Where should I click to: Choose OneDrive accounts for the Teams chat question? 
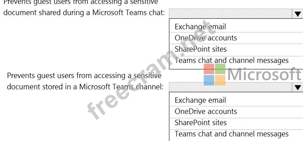tap(206, 38)
